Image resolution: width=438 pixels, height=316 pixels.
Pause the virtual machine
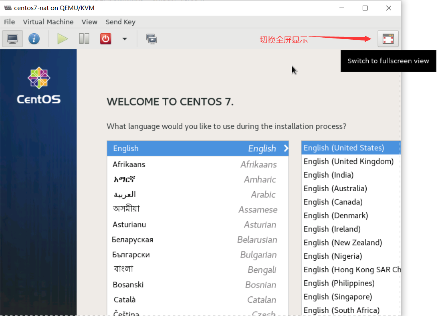[84, 38]
